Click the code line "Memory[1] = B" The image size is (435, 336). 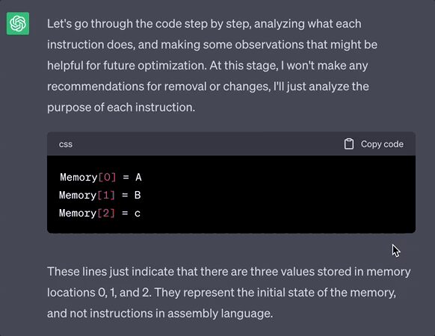click(100, 195)
